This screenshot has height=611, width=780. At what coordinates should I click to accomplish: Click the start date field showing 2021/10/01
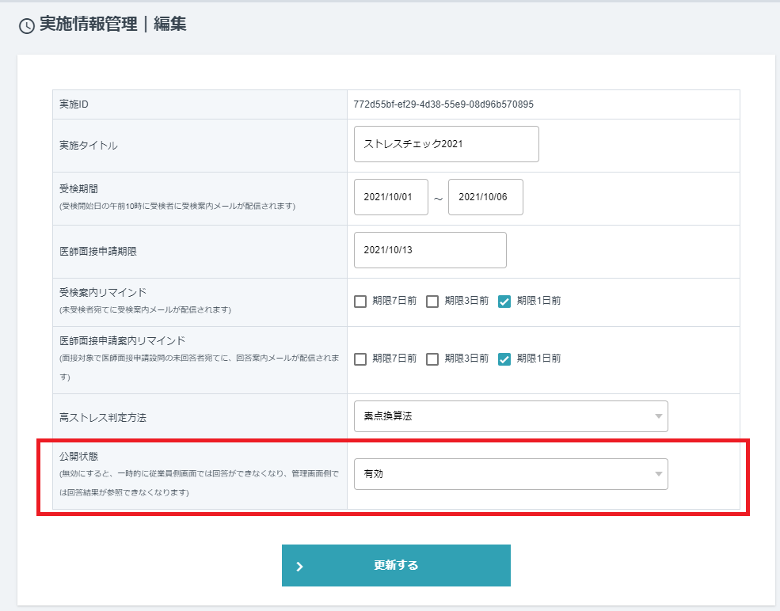tap(390, 197)
